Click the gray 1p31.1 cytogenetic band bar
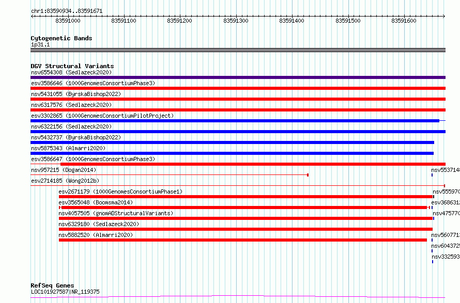This screenshot has width=460, height=303. coord(238,50)
